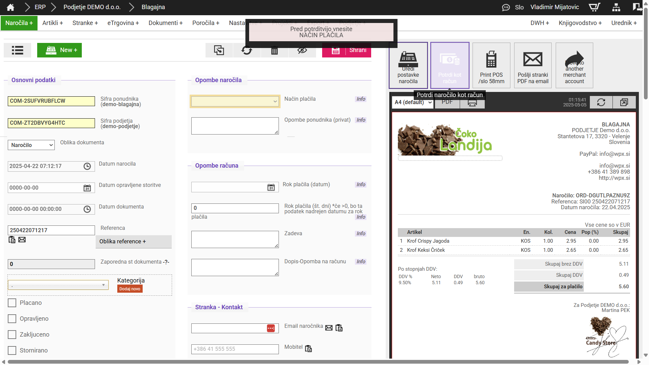Check the Placano checkbox
The height and width of the screenshot is (365, 649).
(x=12, y=303)
